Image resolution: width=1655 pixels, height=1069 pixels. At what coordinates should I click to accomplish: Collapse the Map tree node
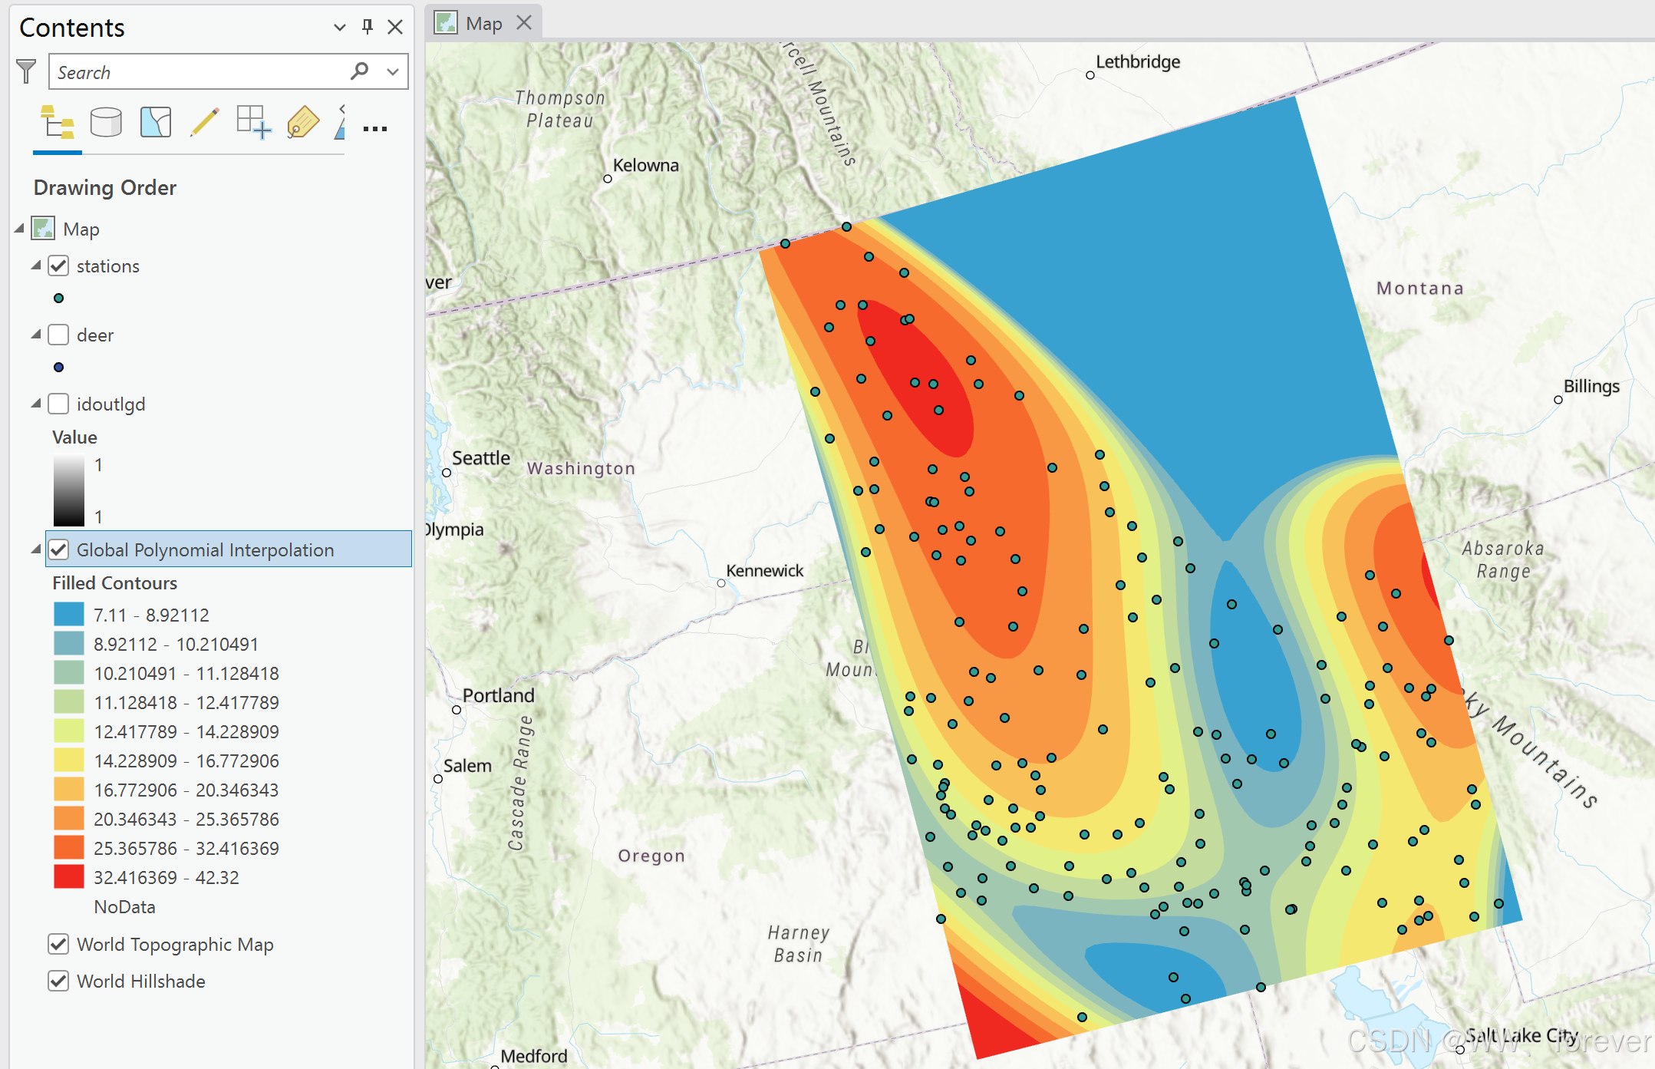pos(19,229)
